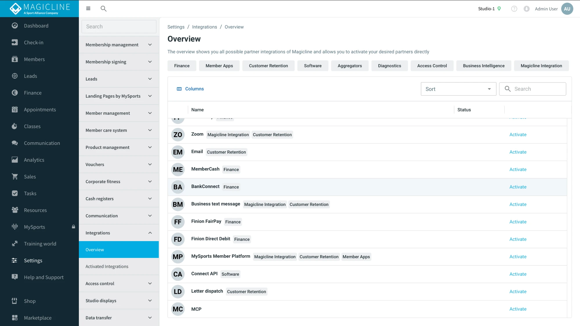580x326 pixels.
Task: Filter by Finance category
Action: point(182,66)
